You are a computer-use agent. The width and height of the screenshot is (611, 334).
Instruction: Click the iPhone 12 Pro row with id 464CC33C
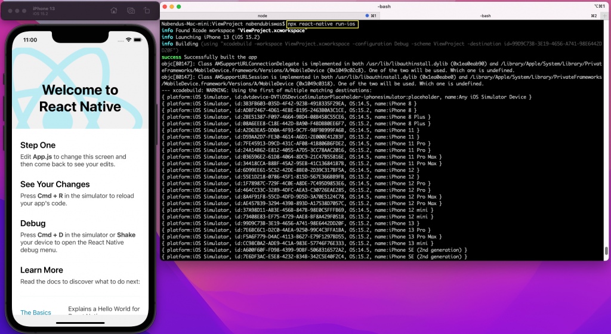coord(296,190)
